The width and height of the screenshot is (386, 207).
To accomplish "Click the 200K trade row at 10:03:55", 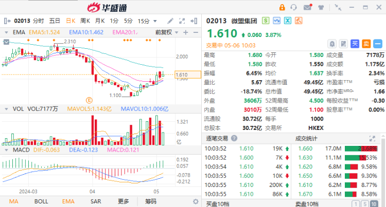I will 247,185.
